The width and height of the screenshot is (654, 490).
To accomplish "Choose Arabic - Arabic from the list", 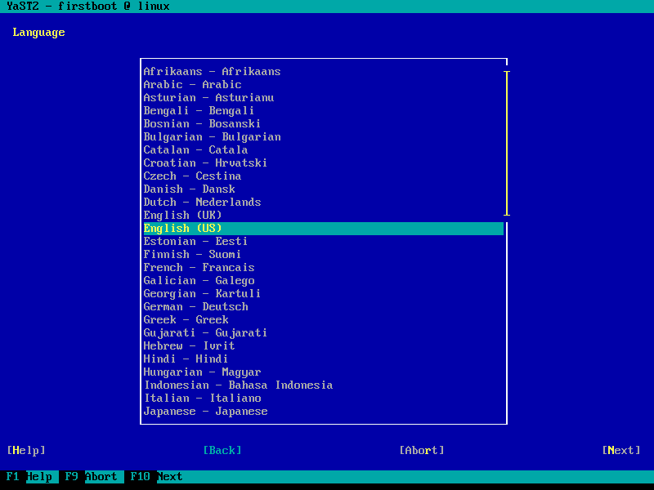I will (x=192, y=85).
